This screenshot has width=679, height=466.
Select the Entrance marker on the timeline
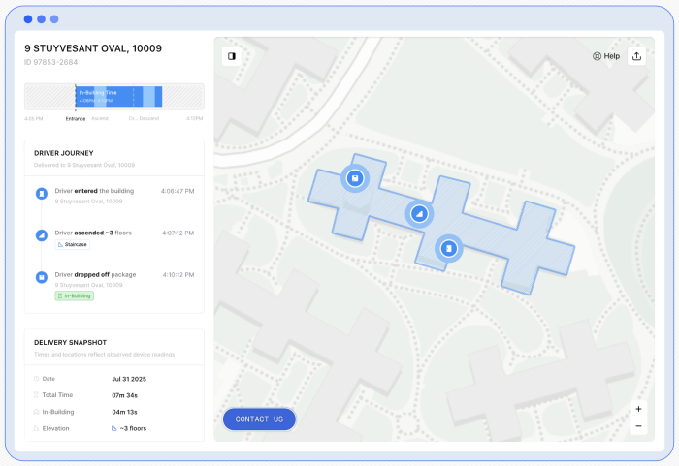[x=76, y=119]
